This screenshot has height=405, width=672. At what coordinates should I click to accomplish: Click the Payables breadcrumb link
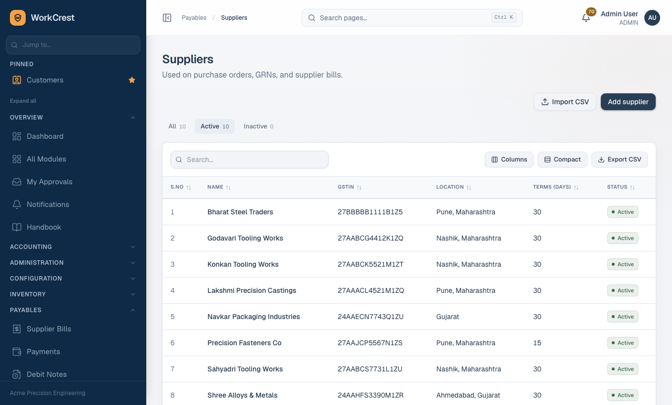click(x=194, y=18)
